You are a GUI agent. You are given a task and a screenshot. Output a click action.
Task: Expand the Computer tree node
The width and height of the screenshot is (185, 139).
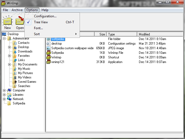pos(4,91)
